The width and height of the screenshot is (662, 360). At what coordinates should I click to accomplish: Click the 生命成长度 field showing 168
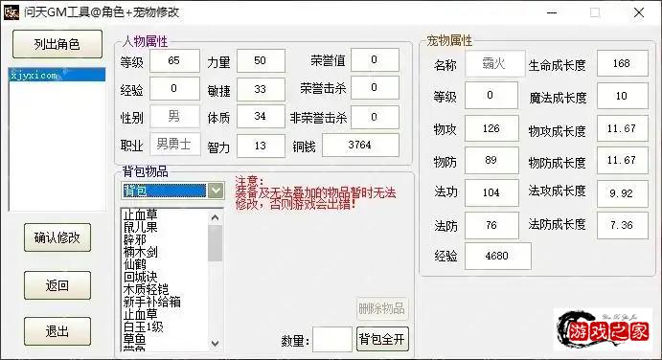click(623, 63)
